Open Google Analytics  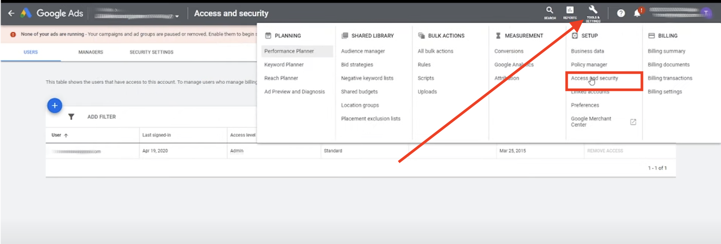click(514, 65)
